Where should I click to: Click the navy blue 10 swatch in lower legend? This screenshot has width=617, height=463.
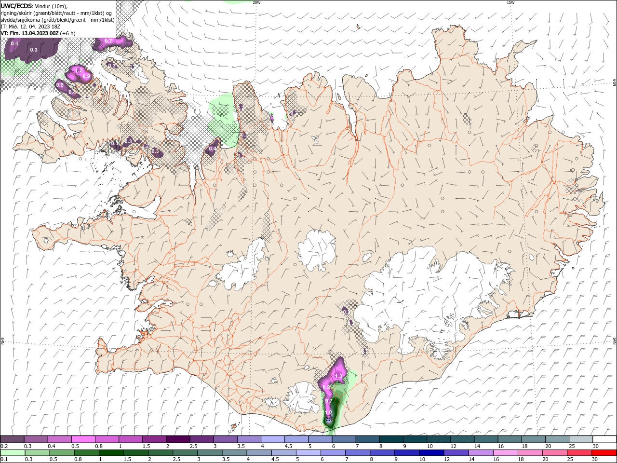click(x=430, y=453)
